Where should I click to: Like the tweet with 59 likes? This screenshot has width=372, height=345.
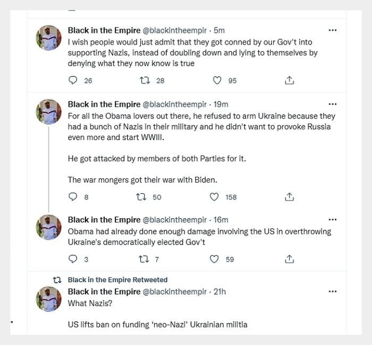(x=214, y=260)
